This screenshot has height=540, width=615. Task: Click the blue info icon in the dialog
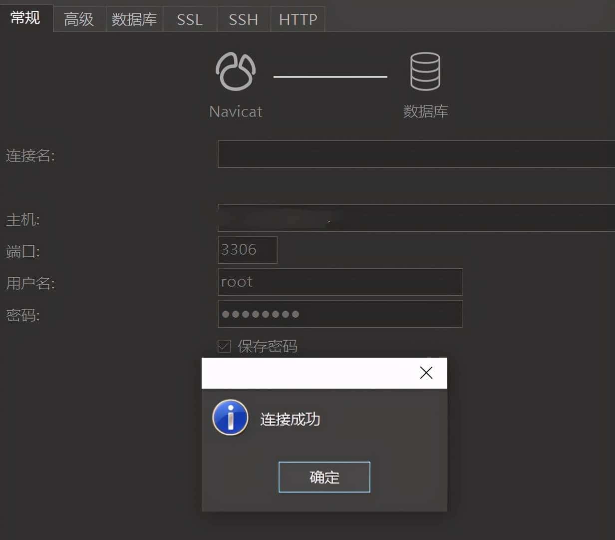(230, 418)
